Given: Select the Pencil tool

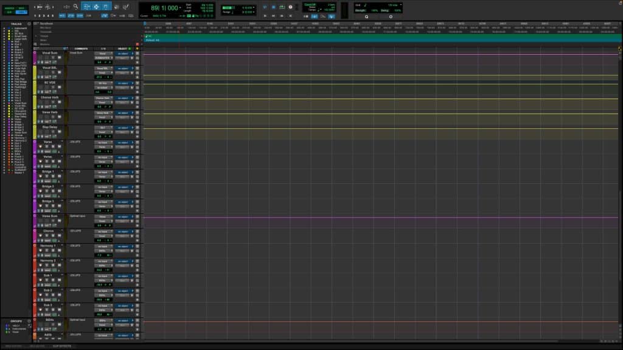Looking at the screenshot, I should coord(127,4).
